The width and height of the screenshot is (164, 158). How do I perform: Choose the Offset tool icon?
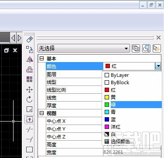[30, 69]
